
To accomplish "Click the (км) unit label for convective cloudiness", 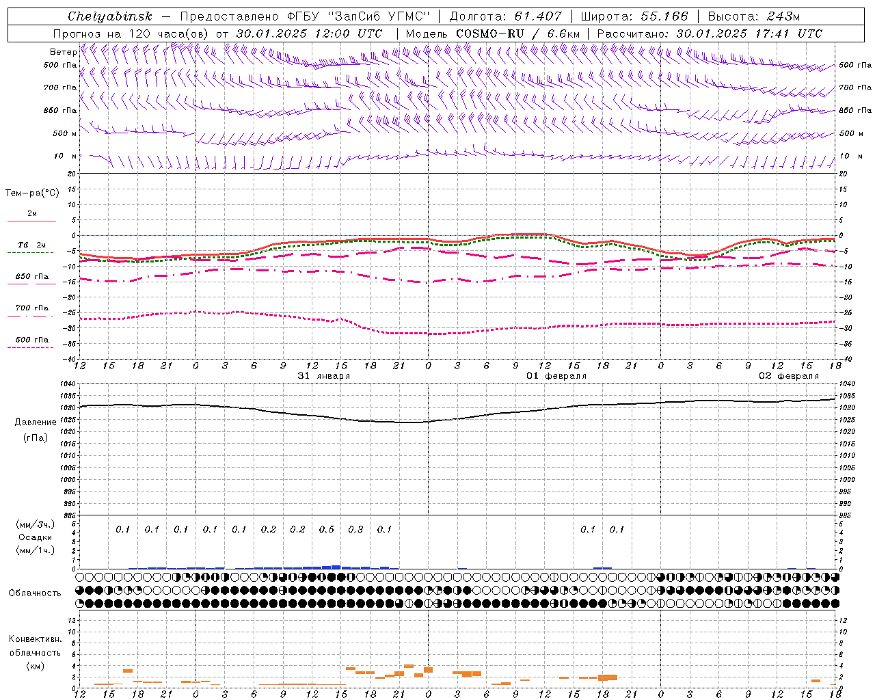I will (35, 666).
